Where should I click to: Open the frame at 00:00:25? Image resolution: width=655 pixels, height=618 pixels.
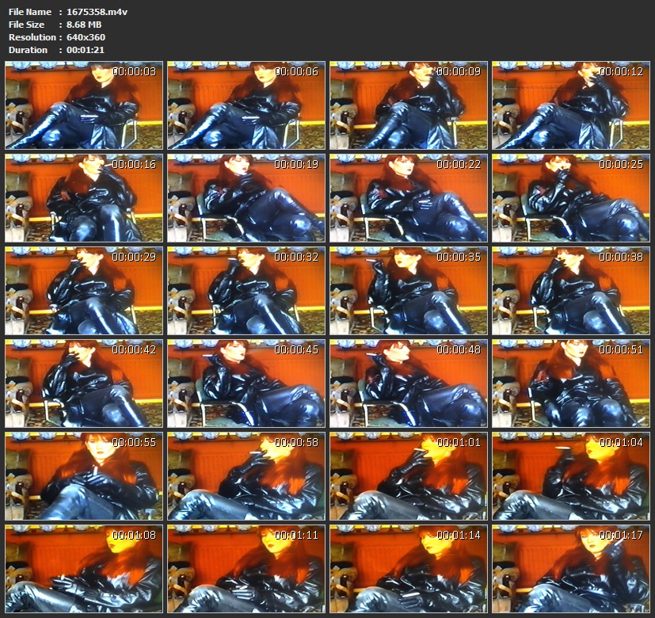[x=571, y=198]
